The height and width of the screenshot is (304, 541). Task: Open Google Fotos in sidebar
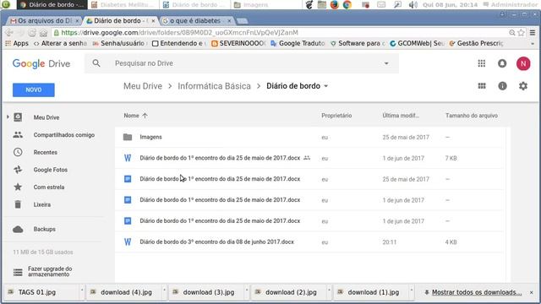coord(51,170)
